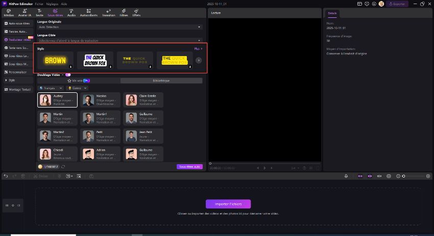Click the Audio tool icon
Viewport: 434px width, 236px height.
(71, 12)
